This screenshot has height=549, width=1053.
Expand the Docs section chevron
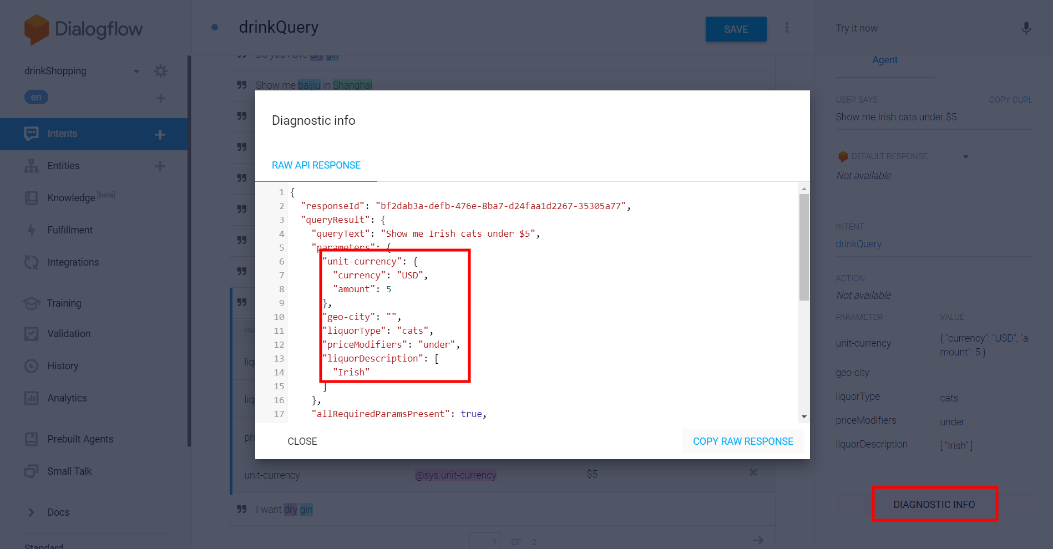[31, 512]
